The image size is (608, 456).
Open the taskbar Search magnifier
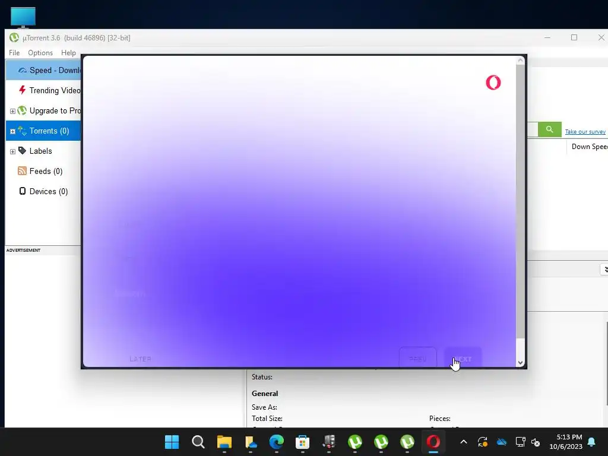coord(198,442)
